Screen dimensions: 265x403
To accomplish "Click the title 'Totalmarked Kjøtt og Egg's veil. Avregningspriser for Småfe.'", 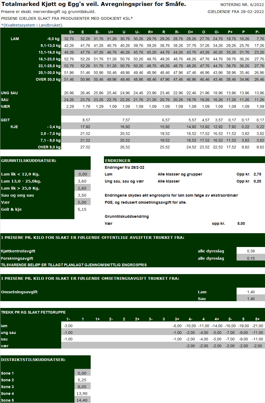I will pos(94,4).
